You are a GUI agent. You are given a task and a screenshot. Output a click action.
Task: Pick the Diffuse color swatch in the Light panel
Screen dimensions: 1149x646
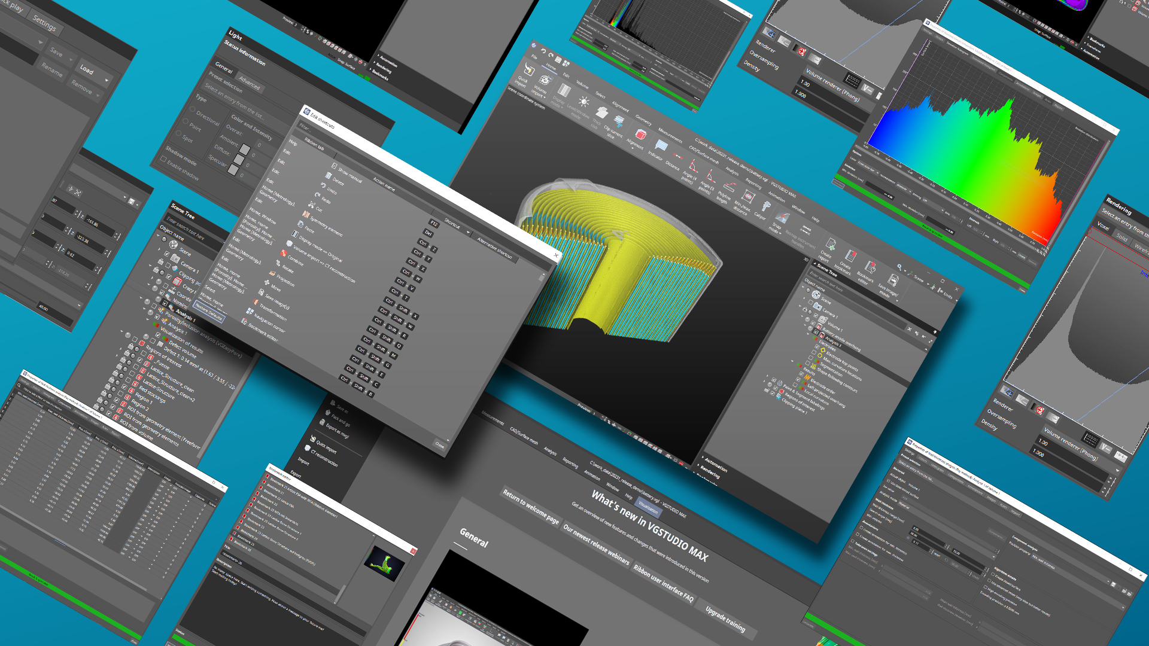pyautogui.click(x=238, y=160)
